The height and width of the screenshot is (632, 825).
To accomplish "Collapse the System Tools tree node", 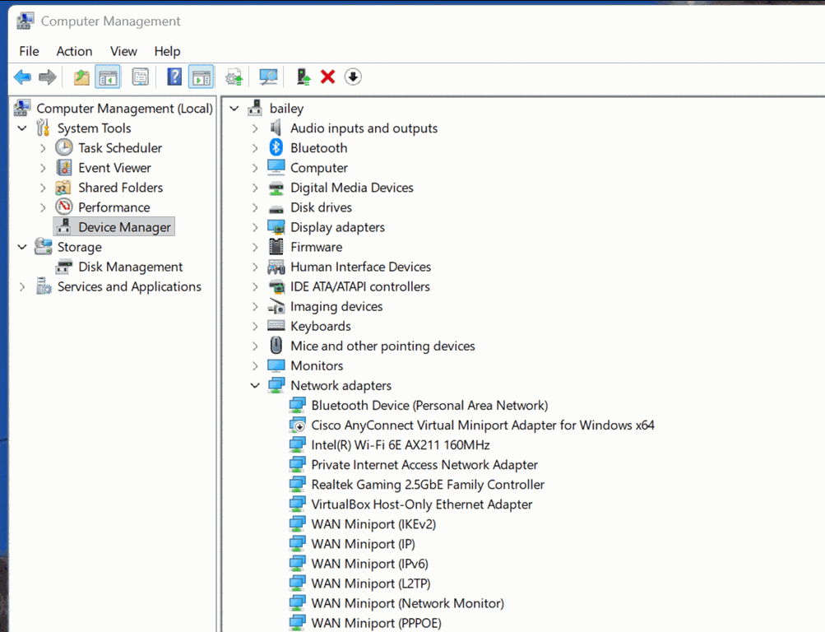I will [x=22, y=128].
